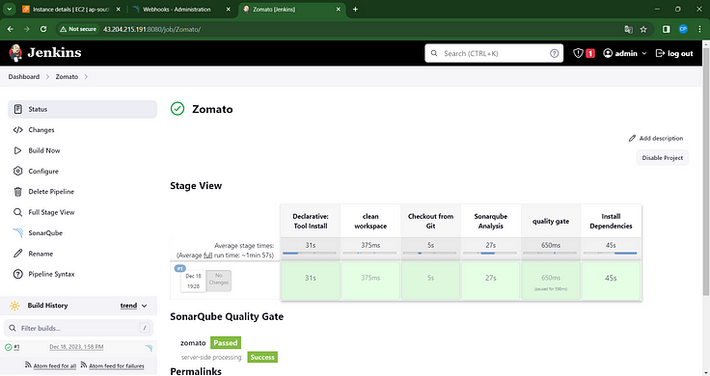
Task: Click the admin user icon
Action: [x=608, y=53]
